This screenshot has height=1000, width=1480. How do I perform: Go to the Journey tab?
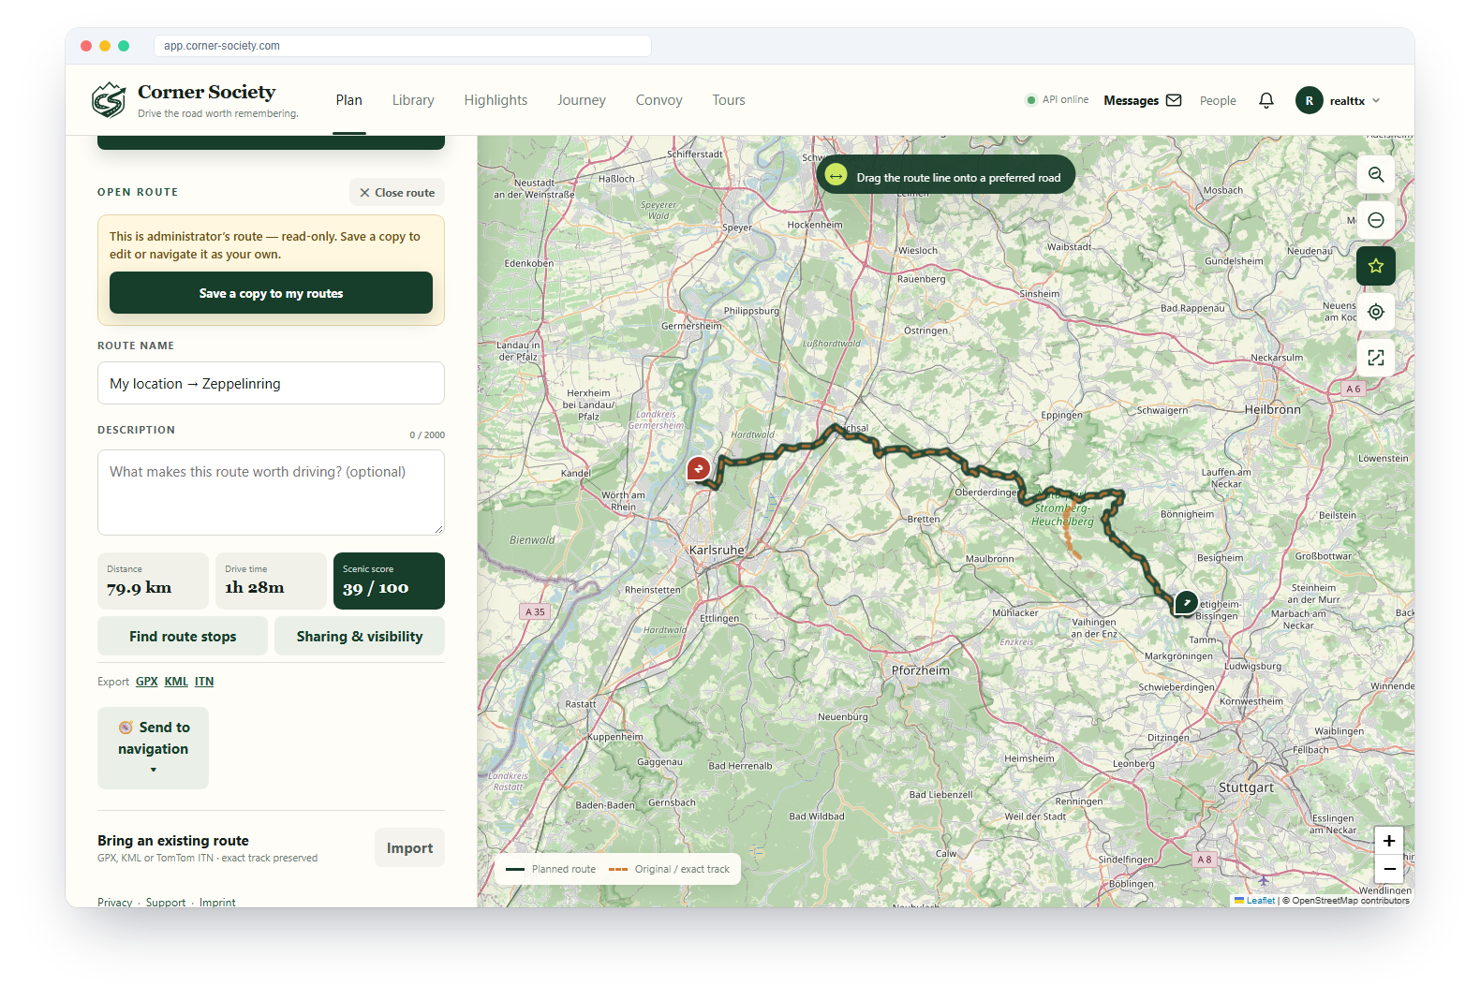click(582, 100)
